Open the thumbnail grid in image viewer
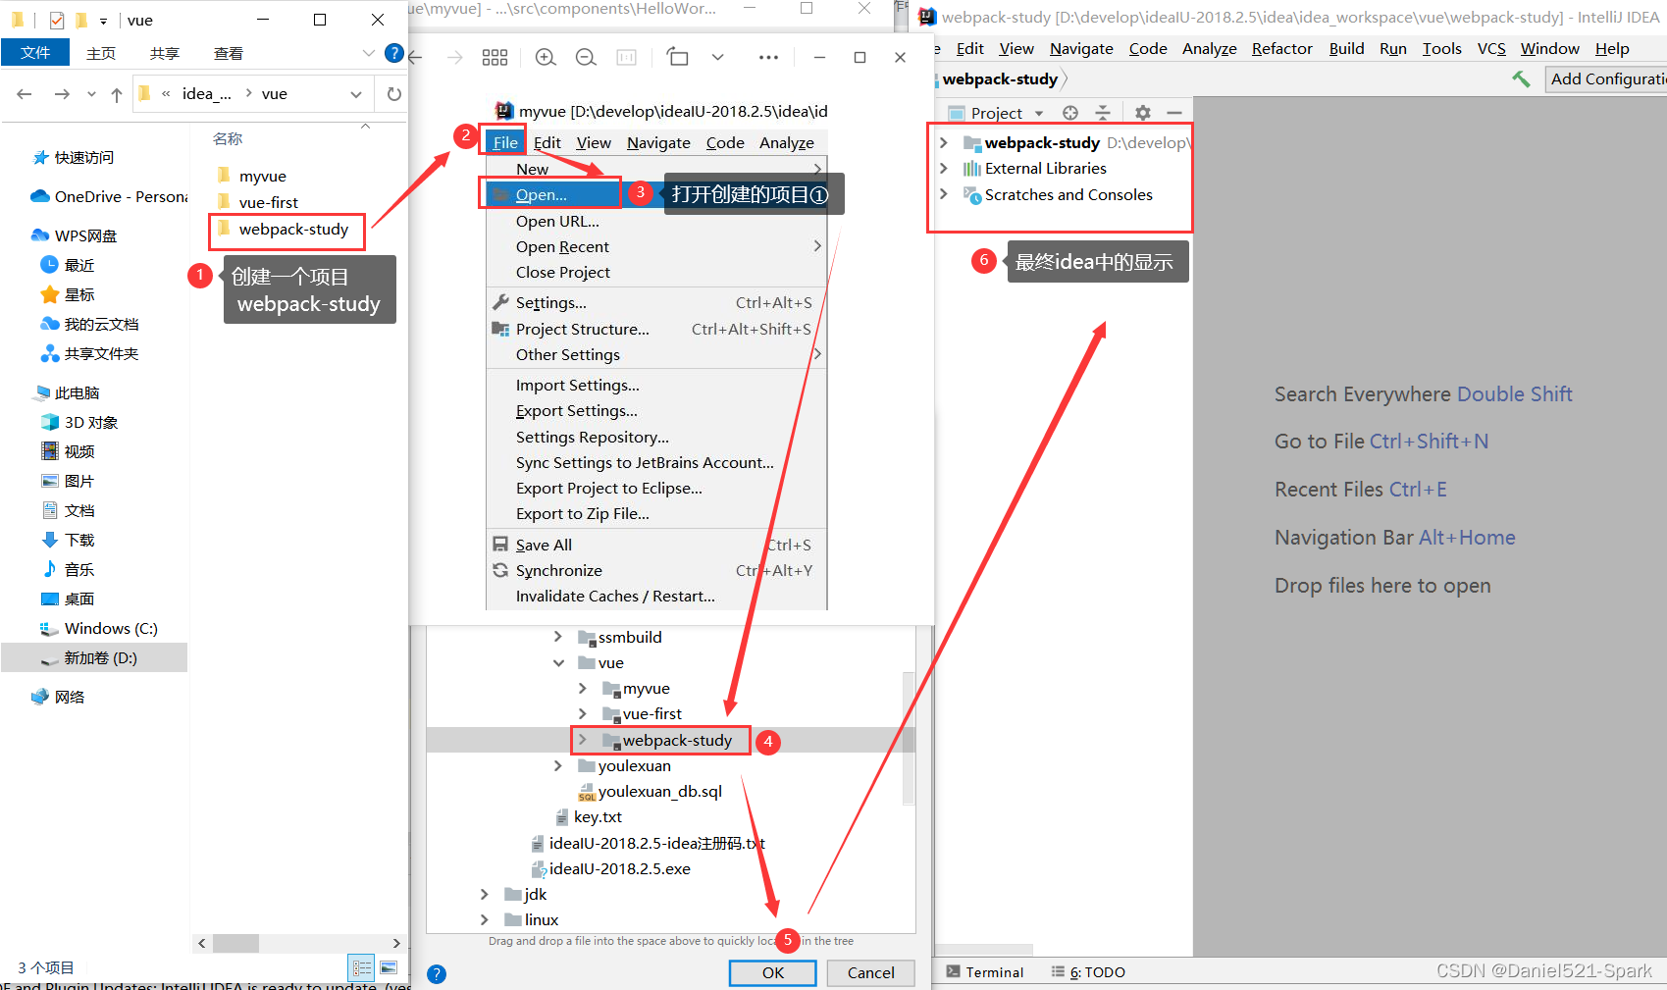The image size is (1667, 990). point(495,58)
